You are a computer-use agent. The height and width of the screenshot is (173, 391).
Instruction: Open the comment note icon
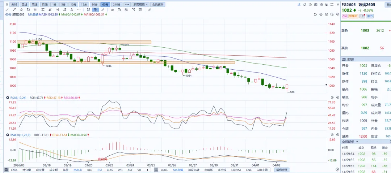pos(140,10)
